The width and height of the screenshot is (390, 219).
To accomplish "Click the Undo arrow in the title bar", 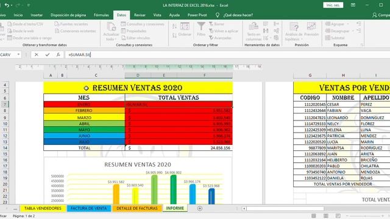I will point(7,5).
